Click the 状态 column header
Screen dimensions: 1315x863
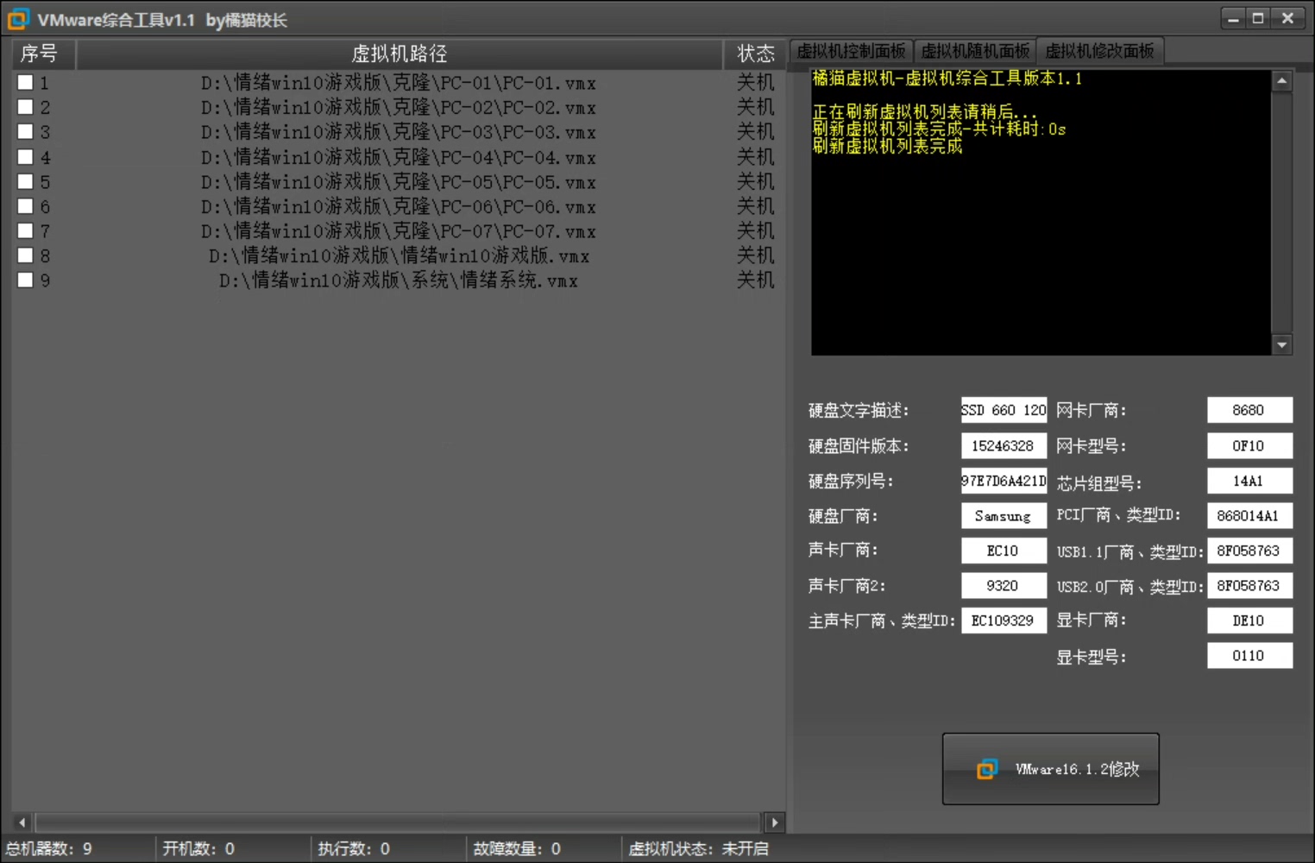click(755, 54)
